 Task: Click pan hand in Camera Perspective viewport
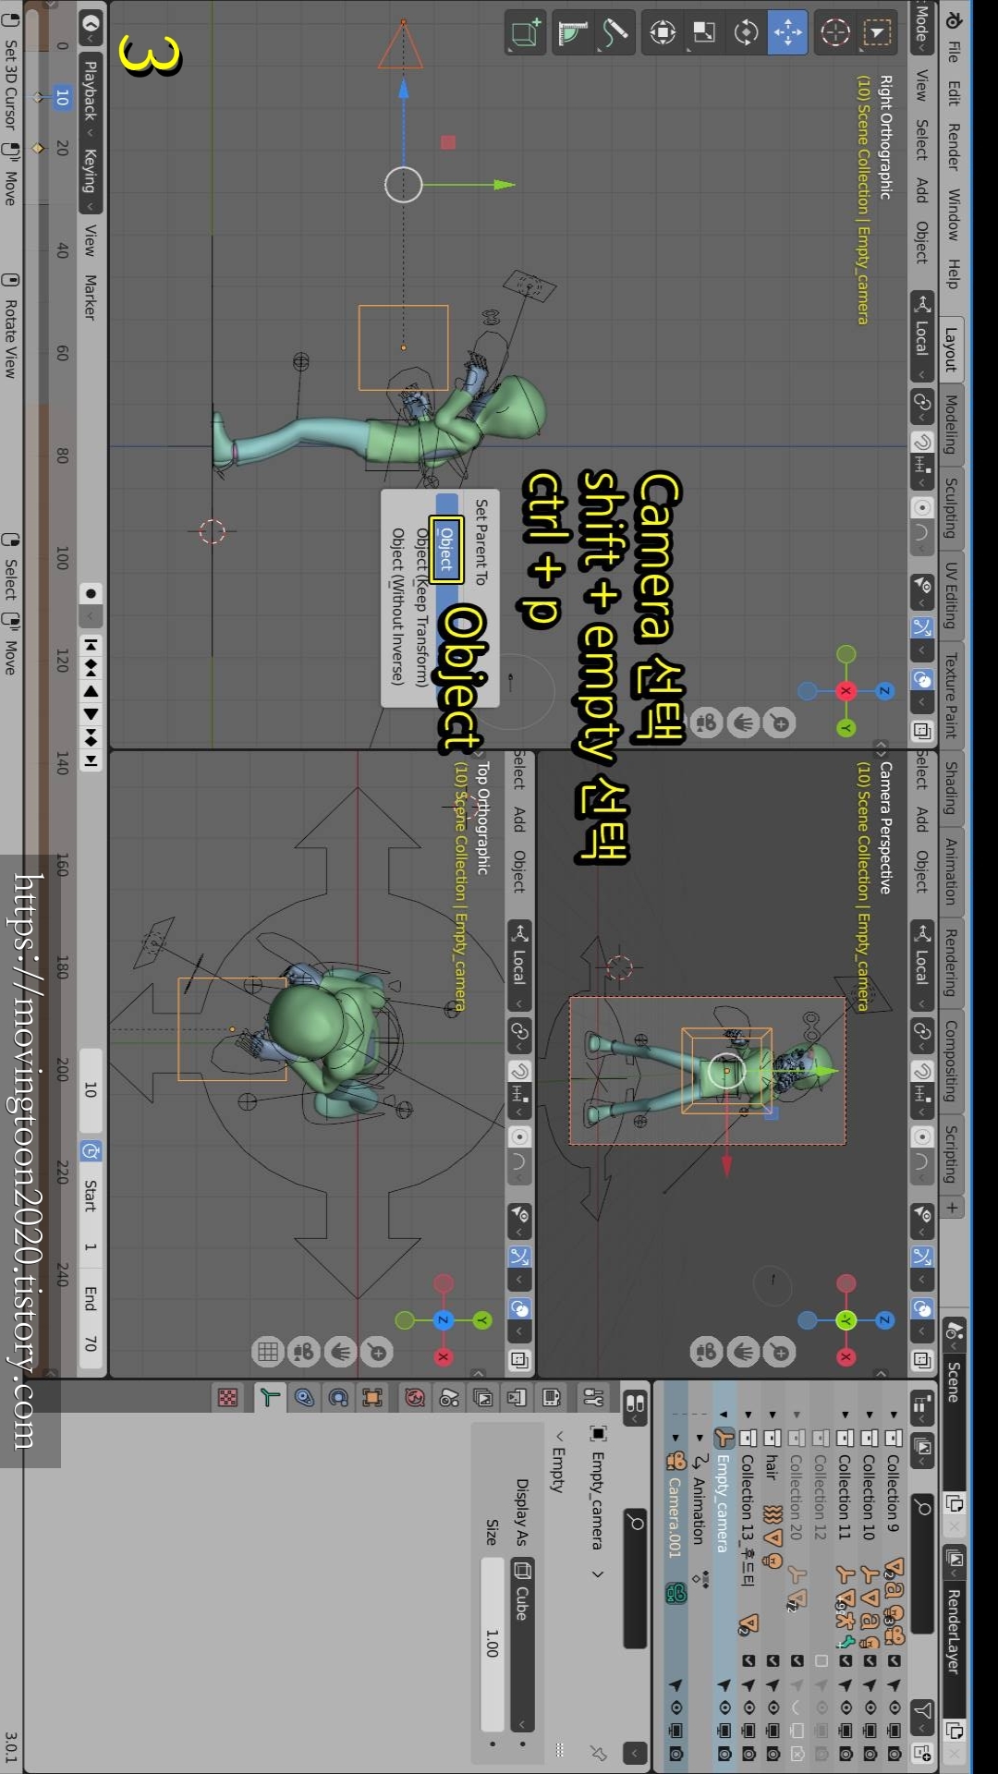tap(744, 1353)
